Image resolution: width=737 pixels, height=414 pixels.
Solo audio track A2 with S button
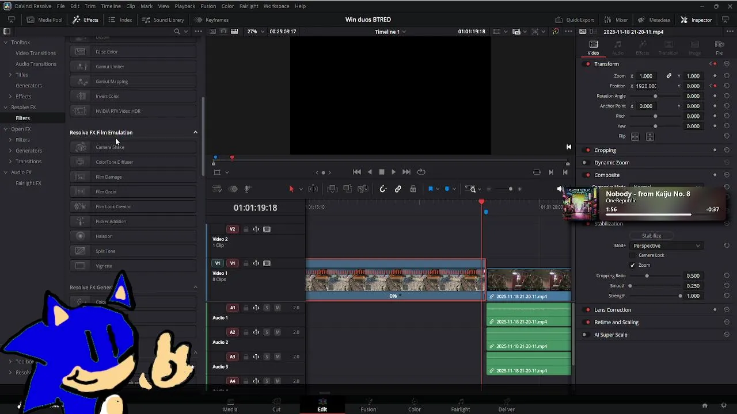click(x=267, y=332)
